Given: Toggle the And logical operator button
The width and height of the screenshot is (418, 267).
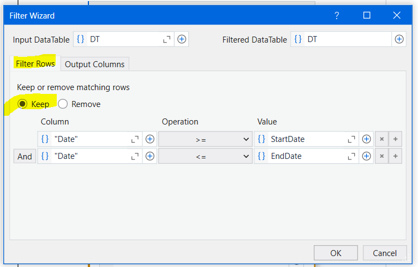Looking at the screenshot, I should (x=25, y=156).
